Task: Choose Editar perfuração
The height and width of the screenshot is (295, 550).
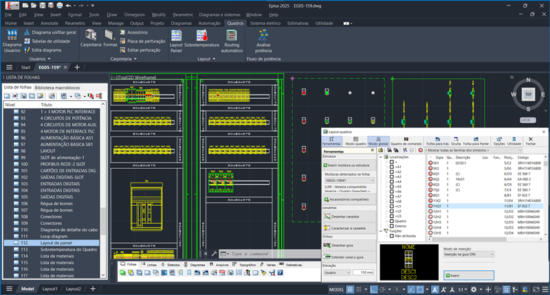Action: [140, 50]
